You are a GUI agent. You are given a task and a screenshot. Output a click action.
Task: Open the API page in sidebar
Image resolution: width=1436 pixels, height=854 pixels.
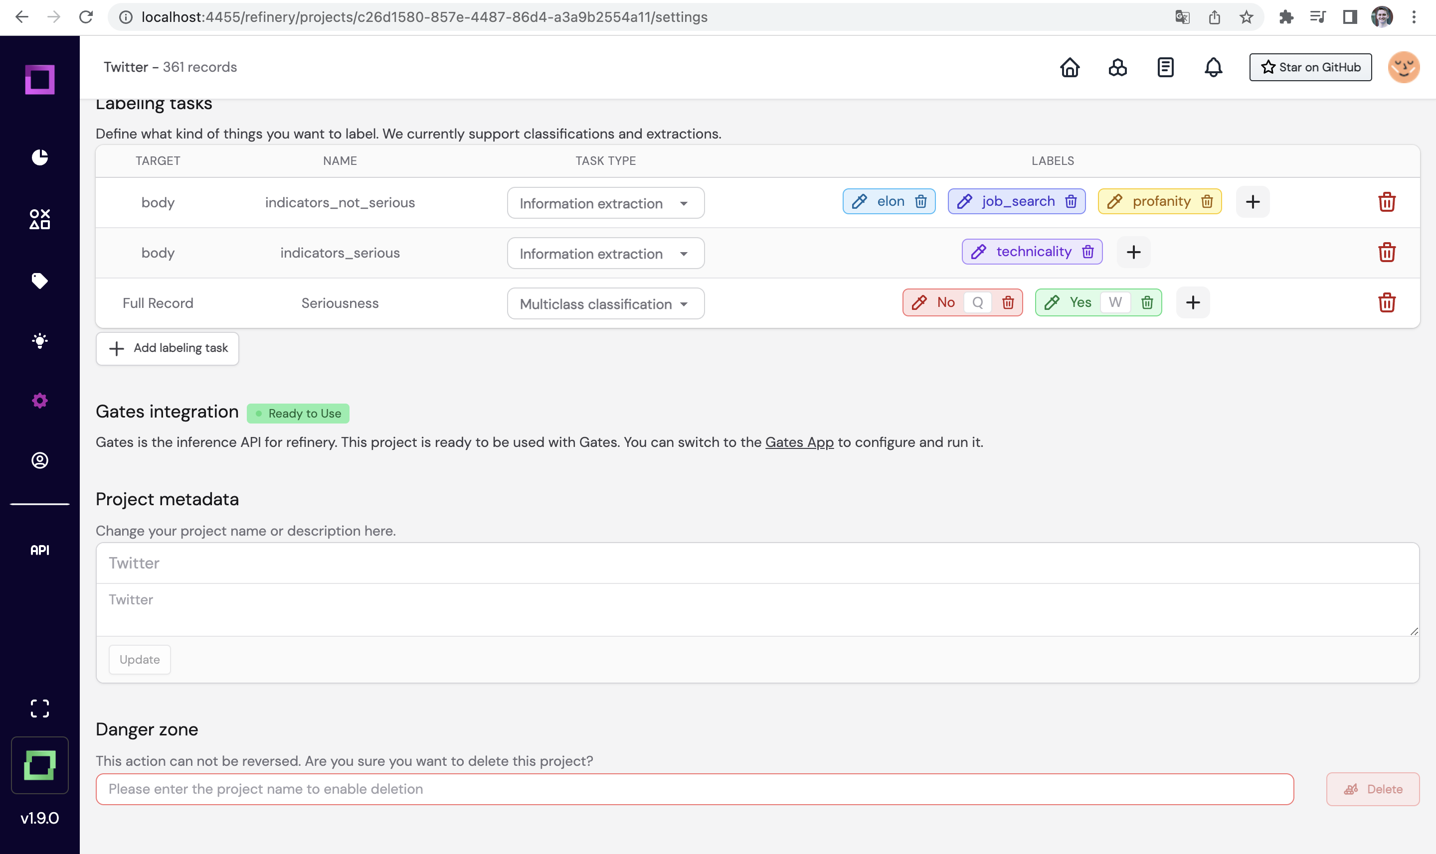[40, 550]
